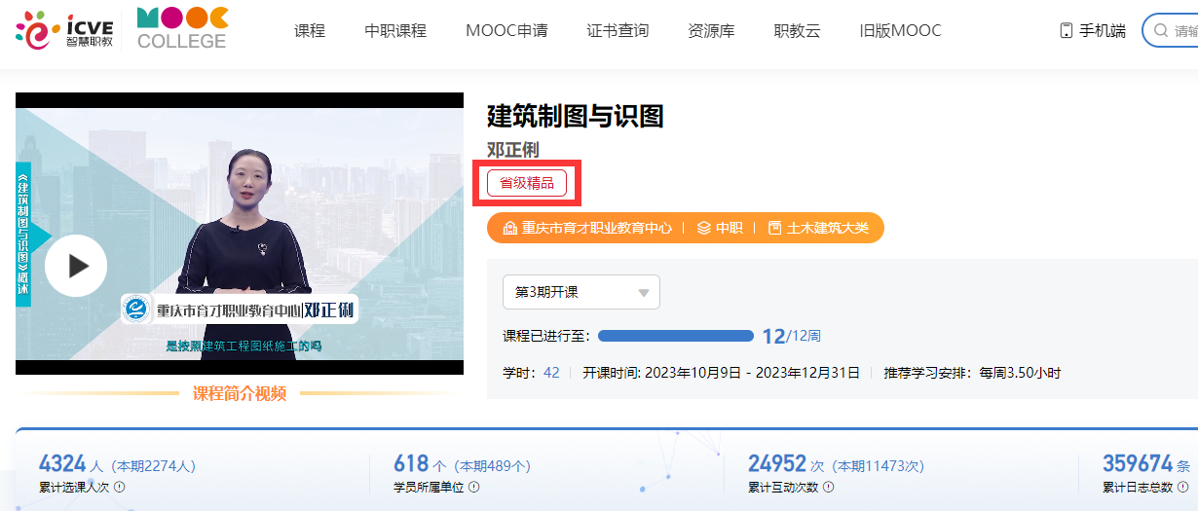Image resolution: width=1198 pixels, height=511 pixels.
Task: Select the 中职 tag
Action: [x=730, y=228]
